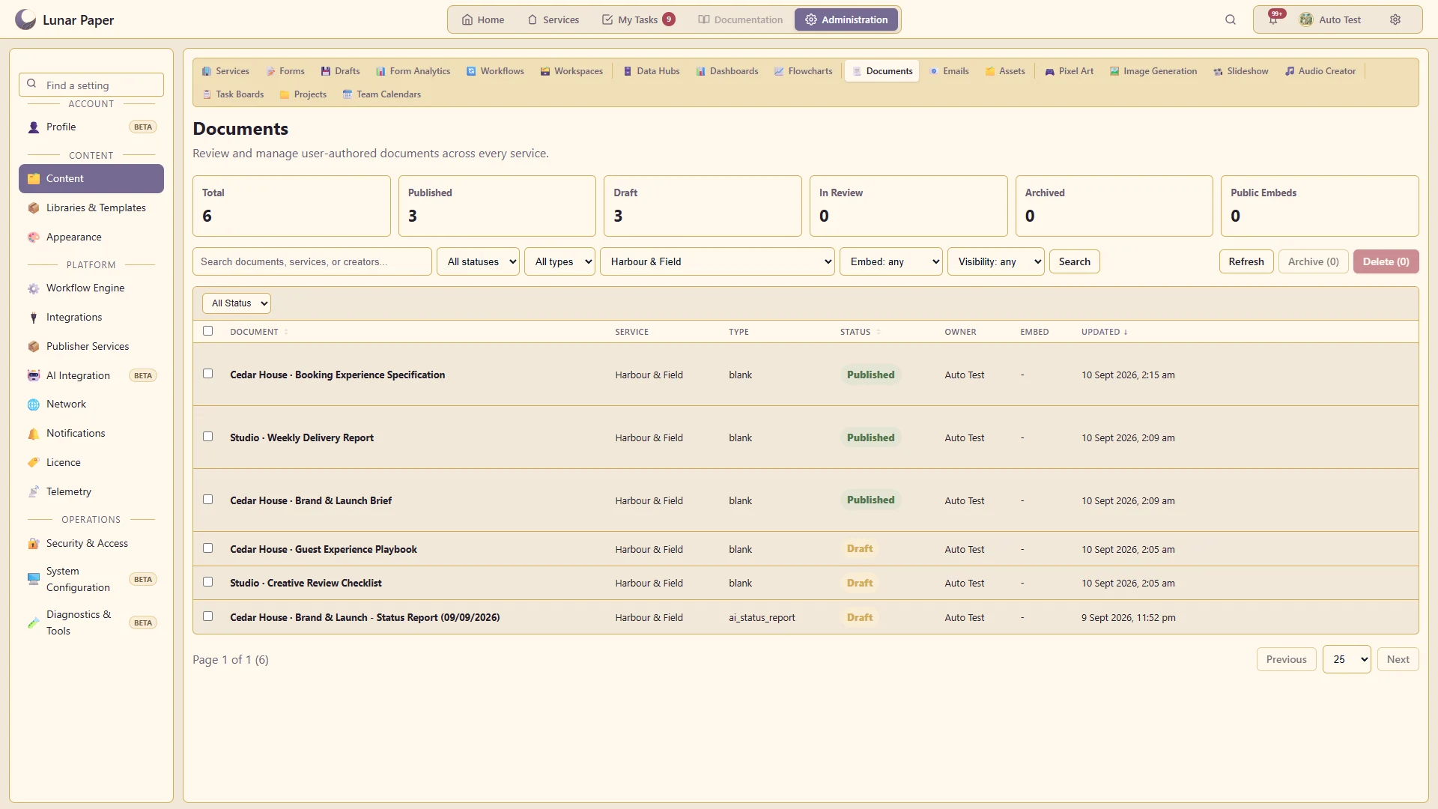
Task: Click the Refresh button
Action: coord(1246,261)
